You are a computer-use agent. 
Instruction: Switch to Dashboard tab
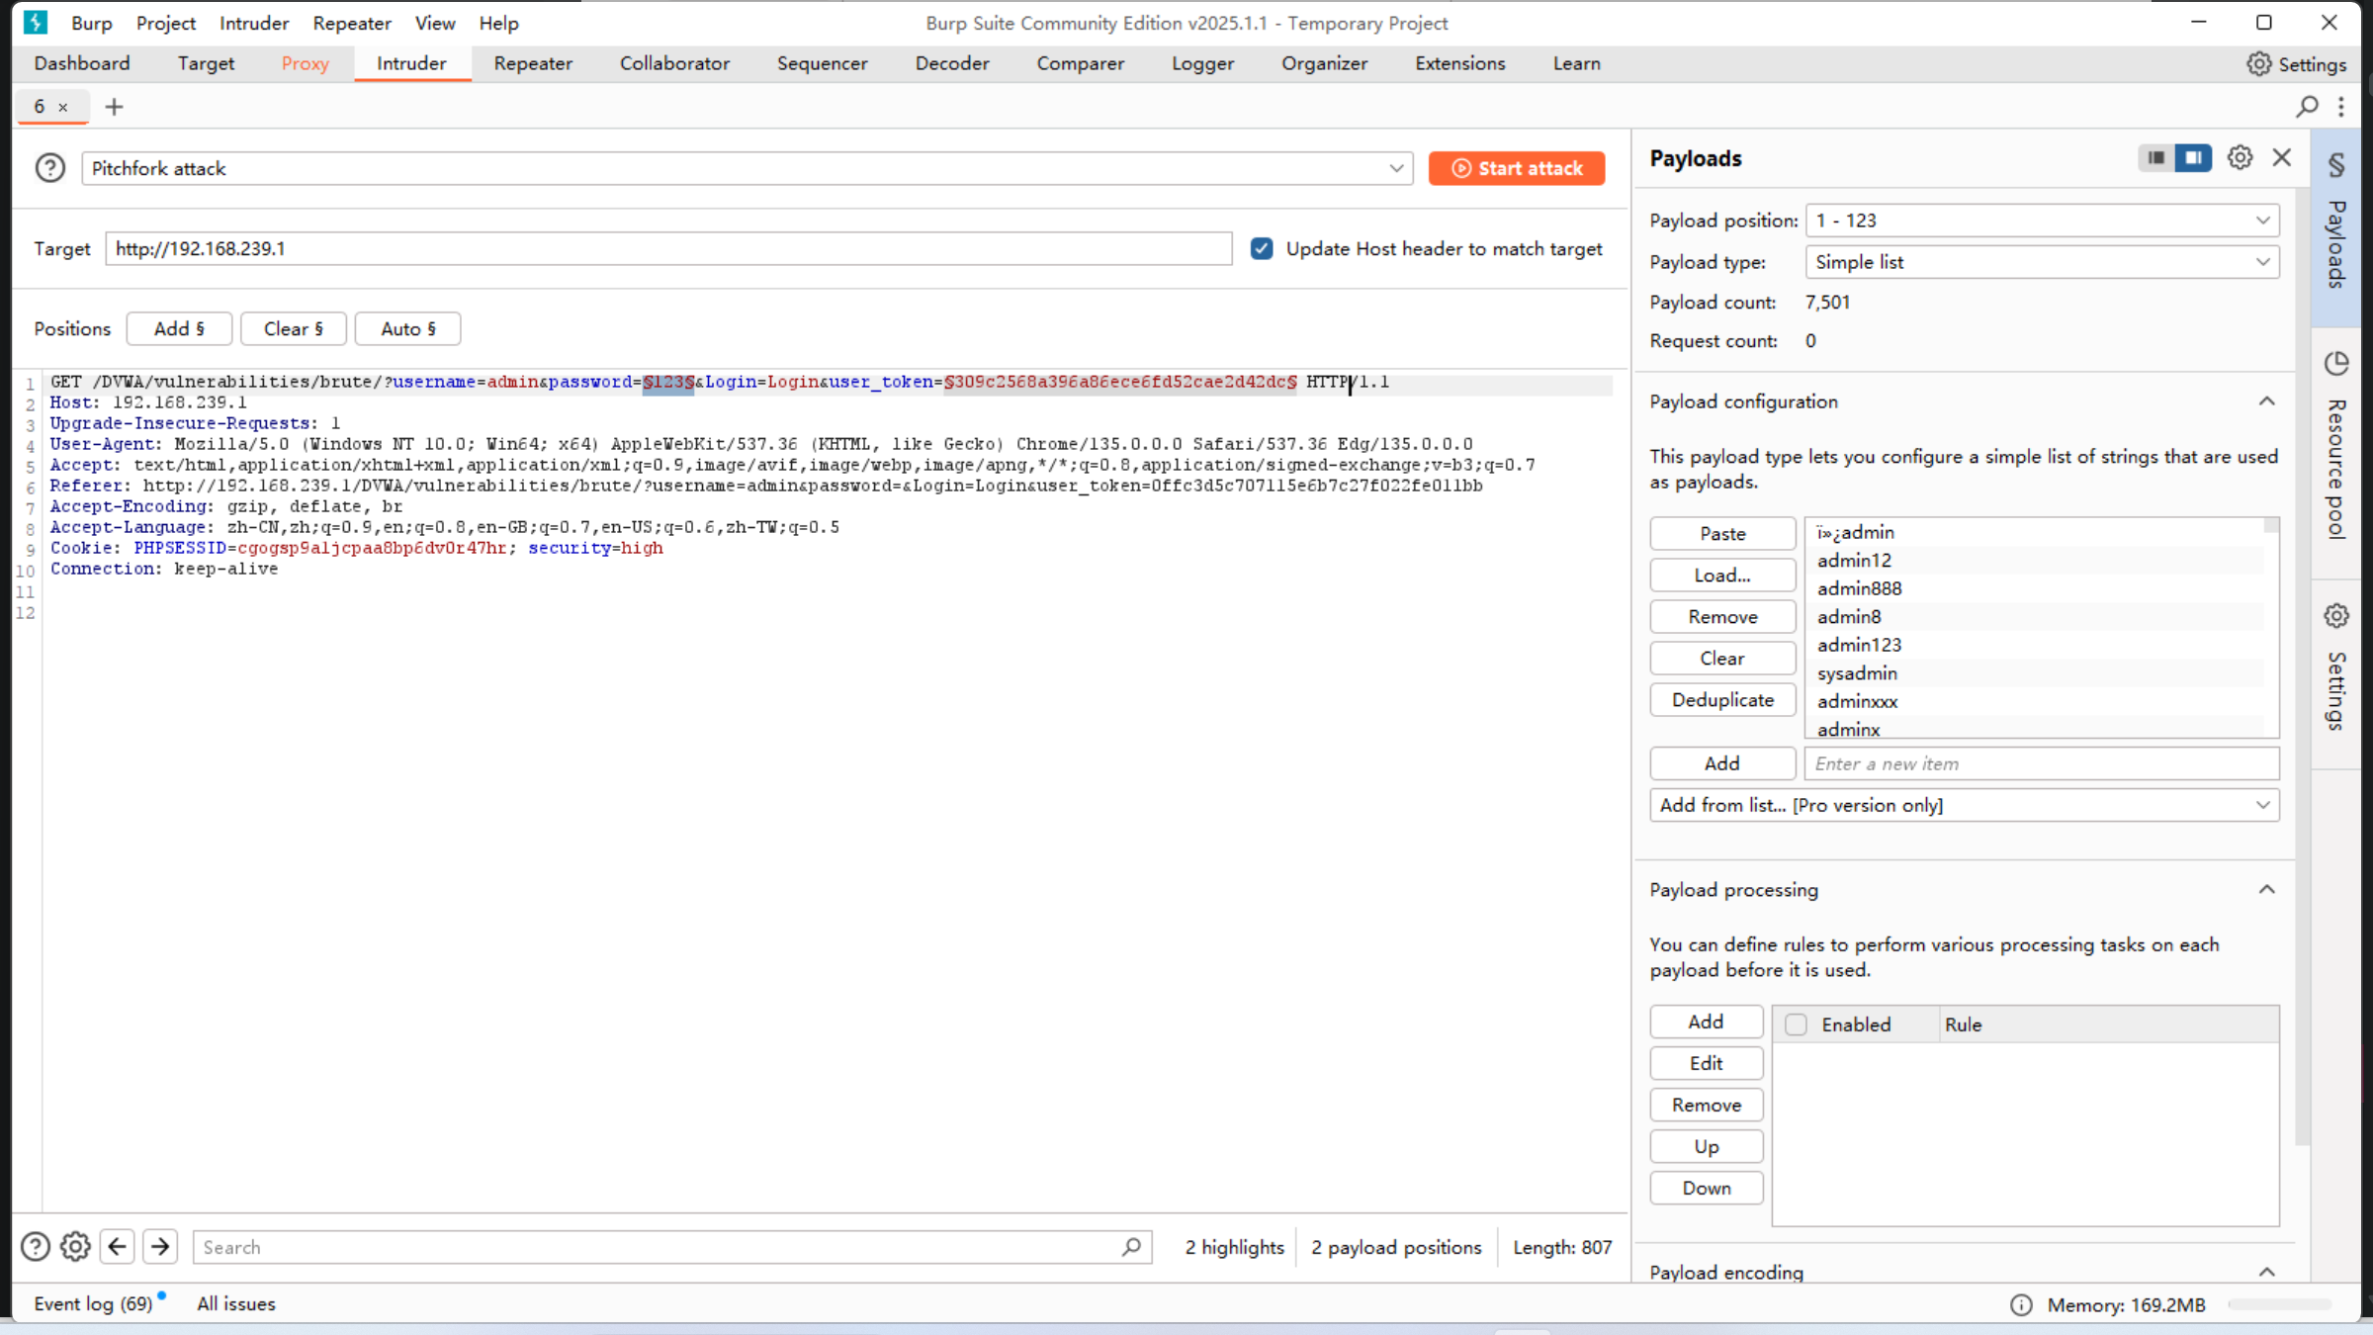(x=82, y=63)
